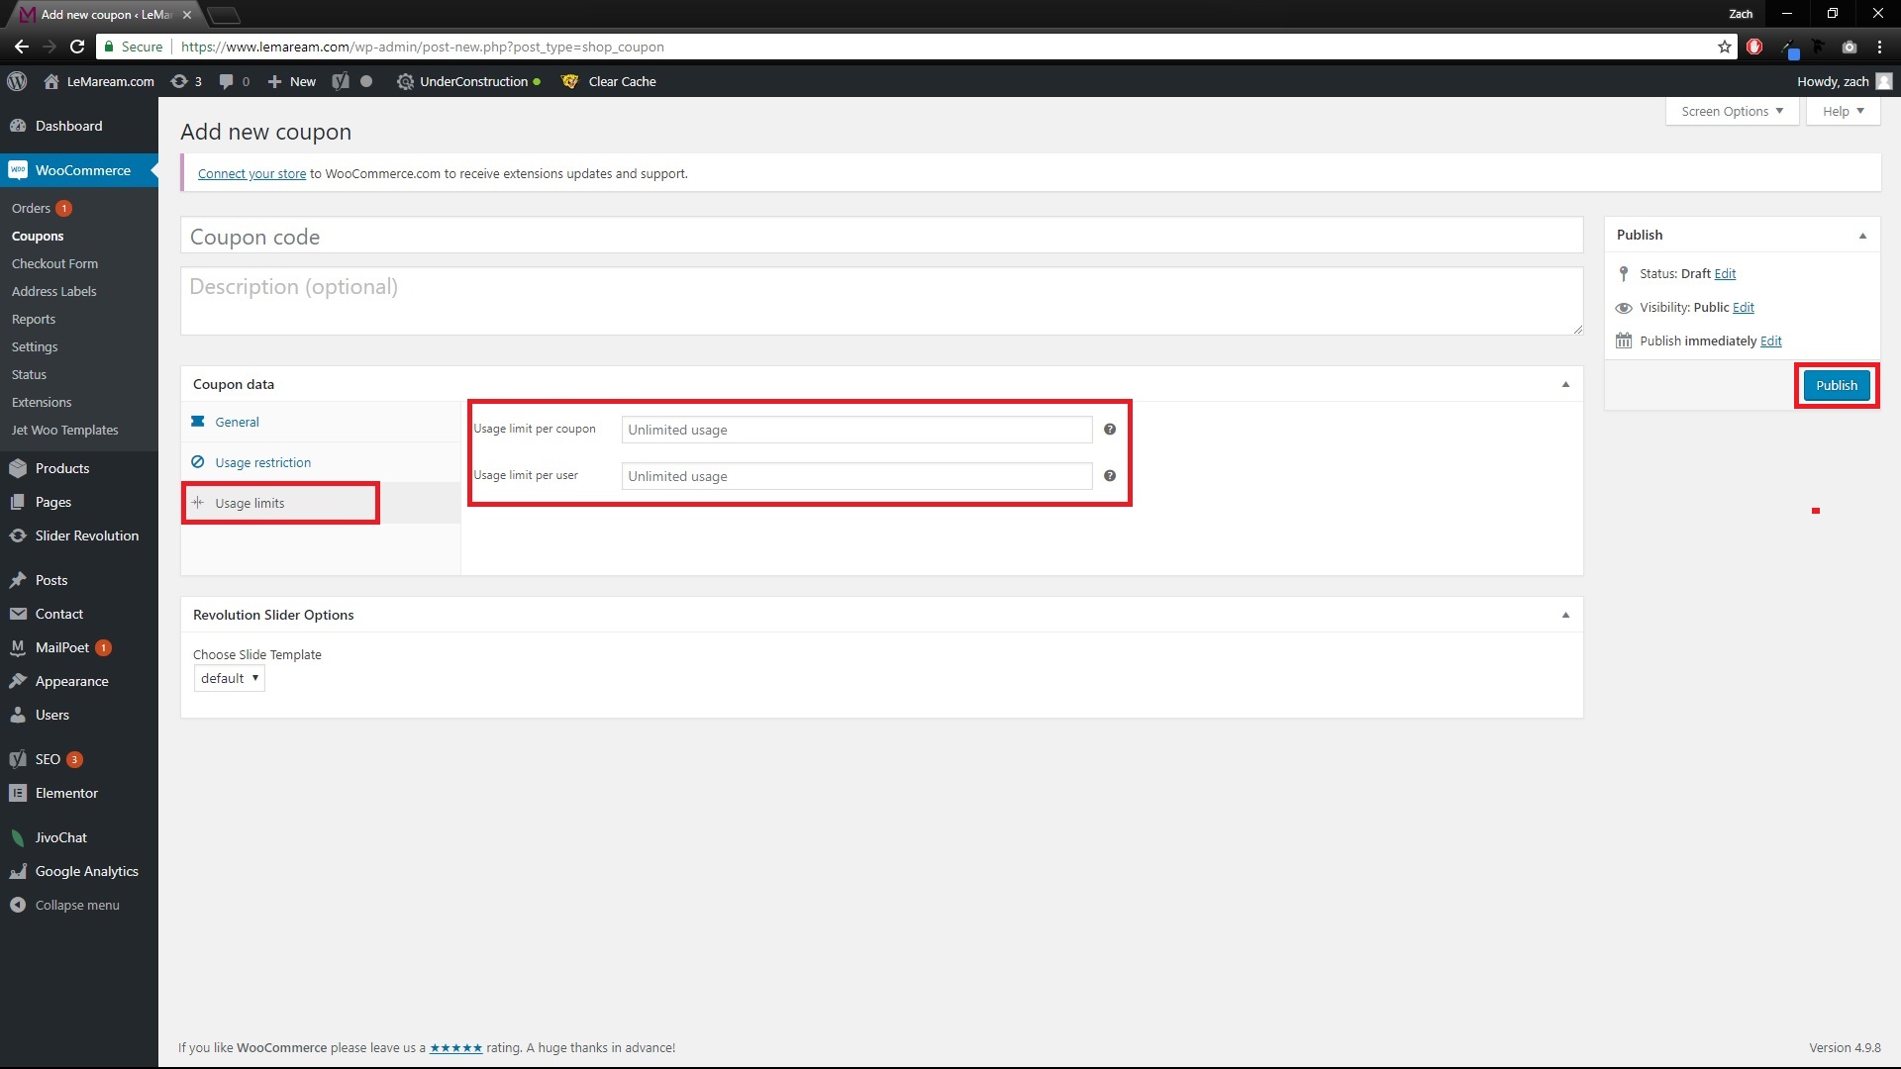Focus the Coupon code field

coord(881,237)
